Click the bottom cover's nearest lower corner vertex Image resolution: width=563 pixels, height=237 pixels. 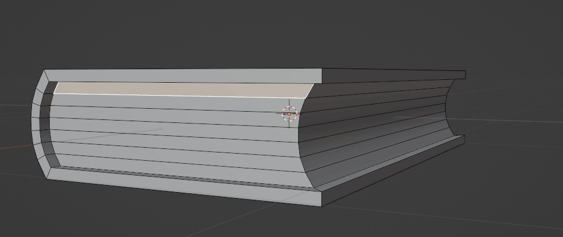pyautogui.click(x=321, y=206)
